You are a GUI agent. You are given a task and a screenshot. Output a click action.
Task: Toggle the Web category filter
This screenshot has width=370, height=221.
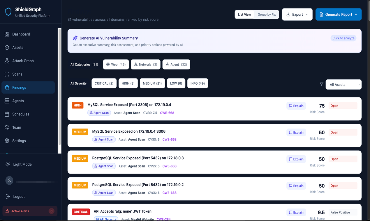116,64
